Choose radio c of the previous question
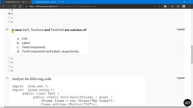 (x=9, y=18)
